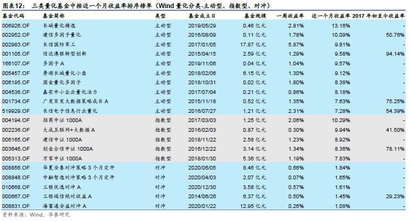
Task: Select fund name 长信国防军工
Action: pyautogui.click(x=59, y=44)
